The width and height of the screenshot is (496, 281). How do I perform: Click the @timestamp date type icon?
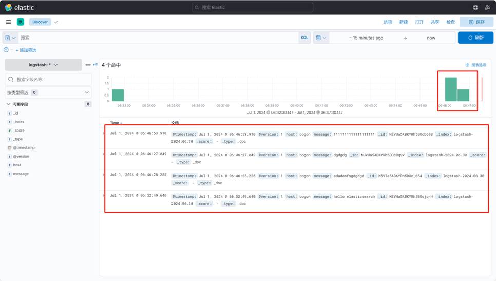pos(10,148)
